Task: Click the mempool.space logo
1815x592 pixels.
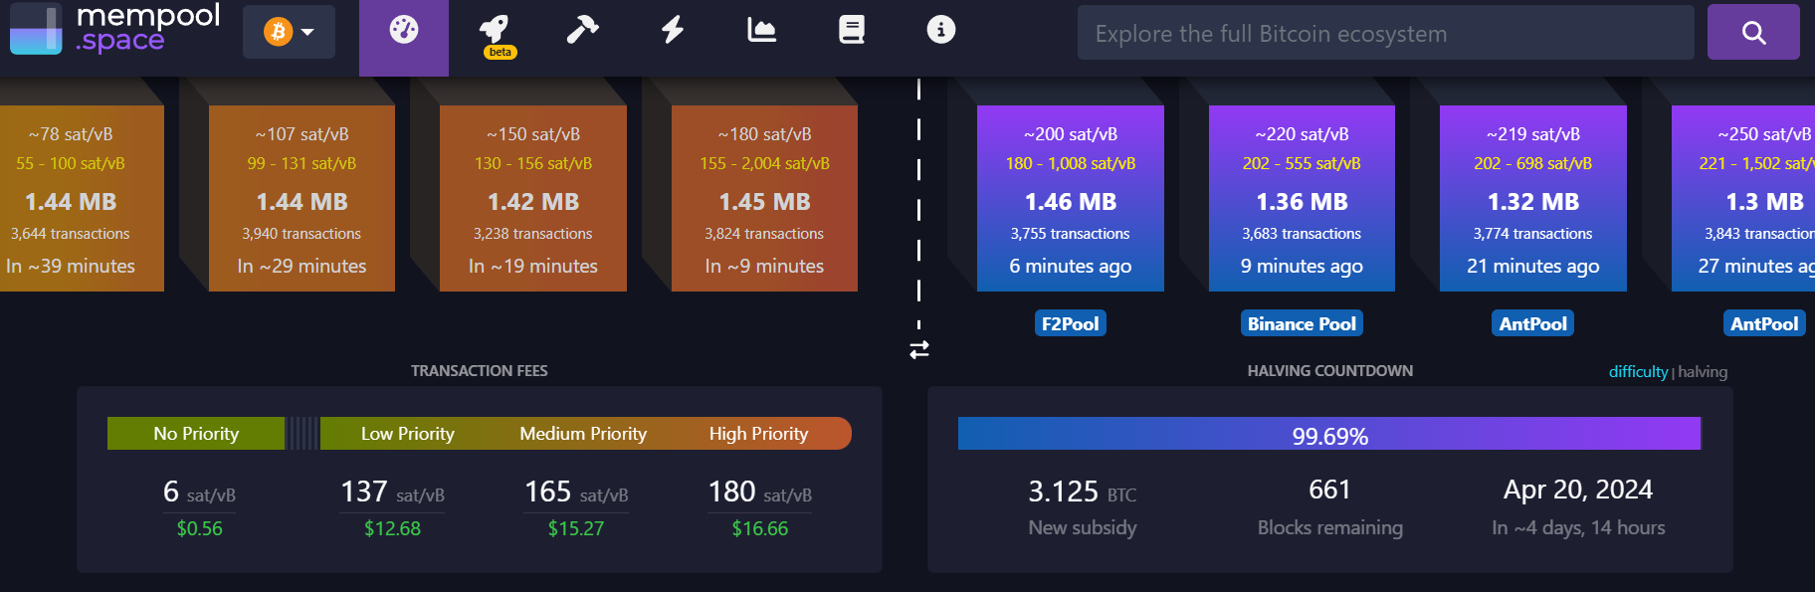Action: point(114,29)
